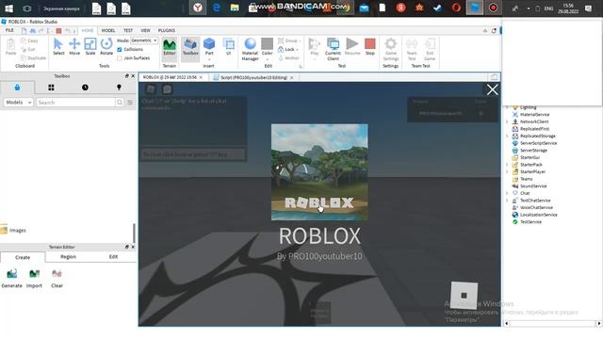The width and height of the screenshot is (603, 339).
Task: Select SoundService in Explorer
Action: (x=530, y=186)
